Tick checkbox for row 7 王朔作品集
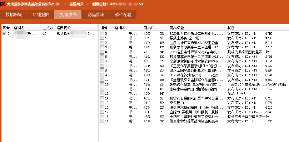The image size is (289, 142). [x=102, y=66]
